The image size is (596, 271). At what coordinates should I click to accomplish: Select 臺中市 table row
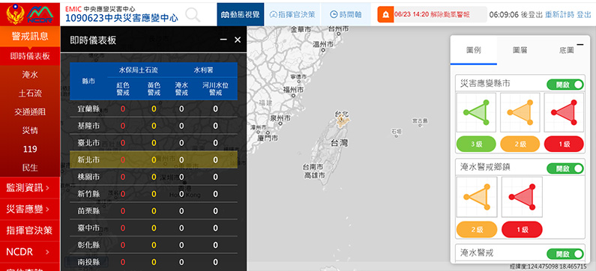pyautogui.click(x=154, y=228)
